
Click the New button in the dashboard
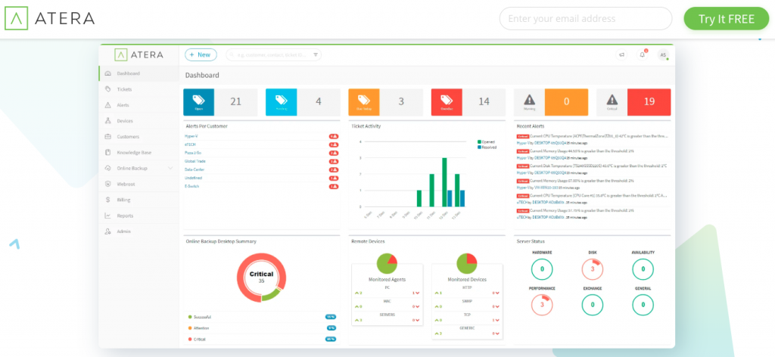point(201,54)
